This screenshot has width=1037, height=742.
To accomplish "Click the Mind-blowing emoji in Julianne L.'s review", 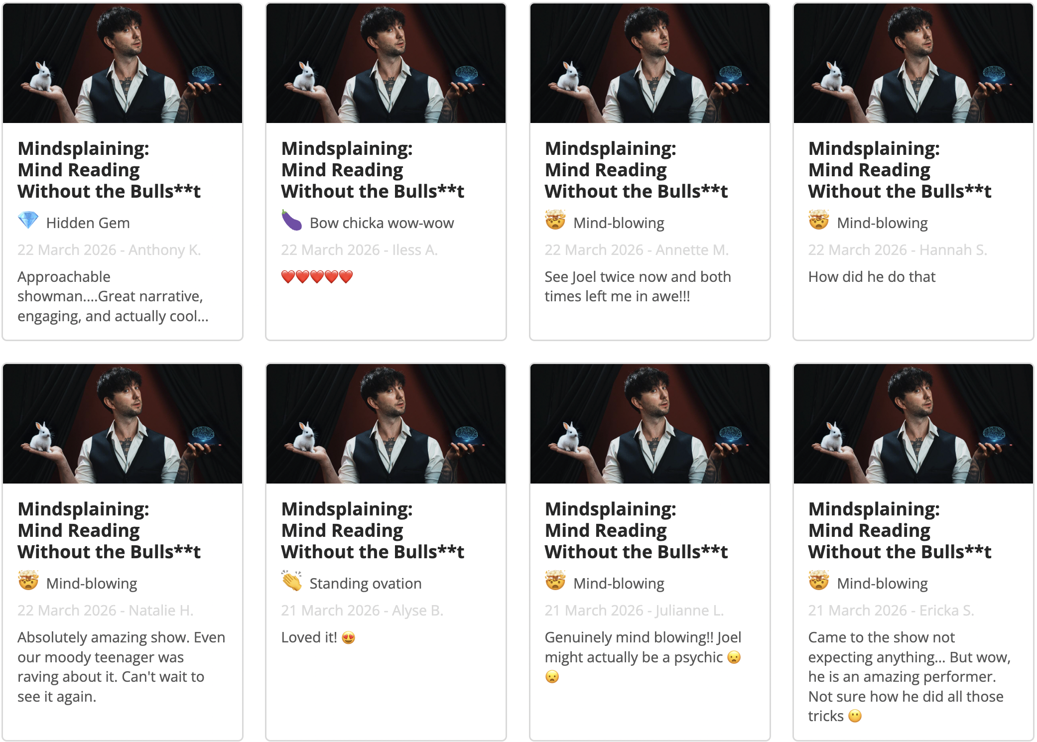I will tap(555, 581).
